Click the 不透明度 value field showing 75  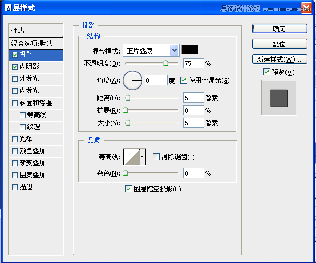(193, 63)
